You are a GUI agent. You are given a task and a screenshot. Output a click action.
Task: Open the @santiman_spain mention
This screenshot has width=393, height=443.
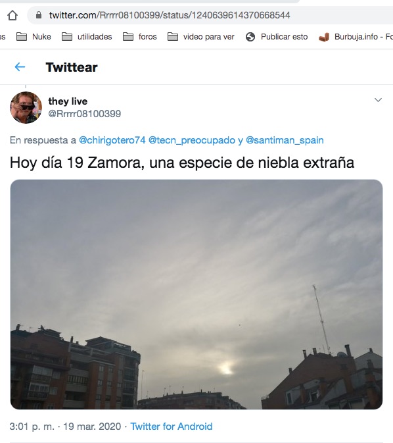[x=285, y=140]
